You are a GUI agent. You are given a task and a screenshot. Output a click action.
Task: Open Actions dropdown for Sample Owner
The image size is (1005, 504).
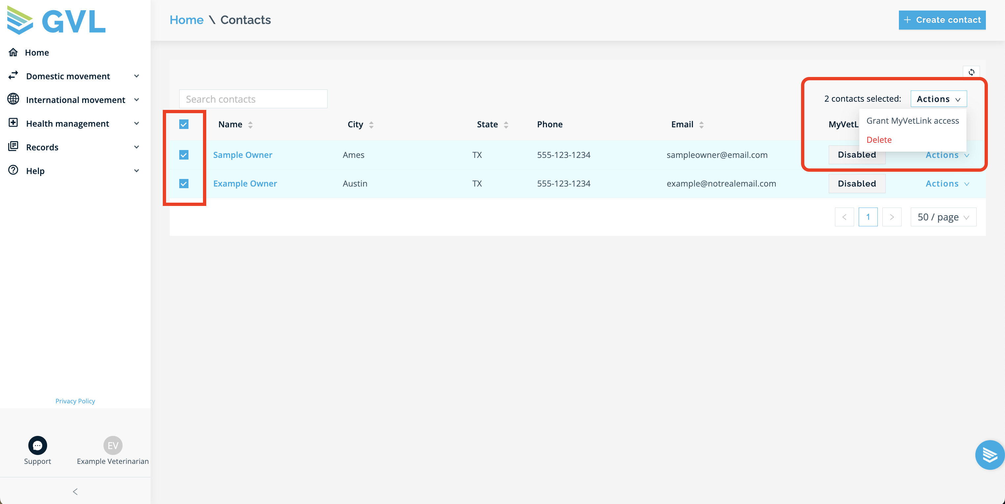(947, 155)
